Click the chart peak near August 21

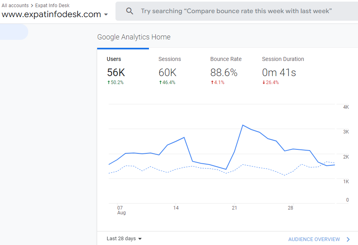point(243,125)
